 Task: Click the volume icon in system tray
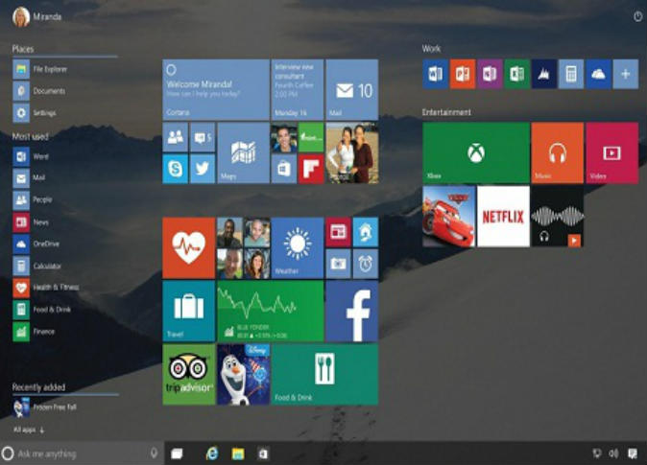614,453
